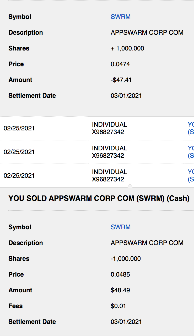The width and height of the screenshot is (194, 336).
Task: Click the -$47.41 amount value
Action: [121, 80]
